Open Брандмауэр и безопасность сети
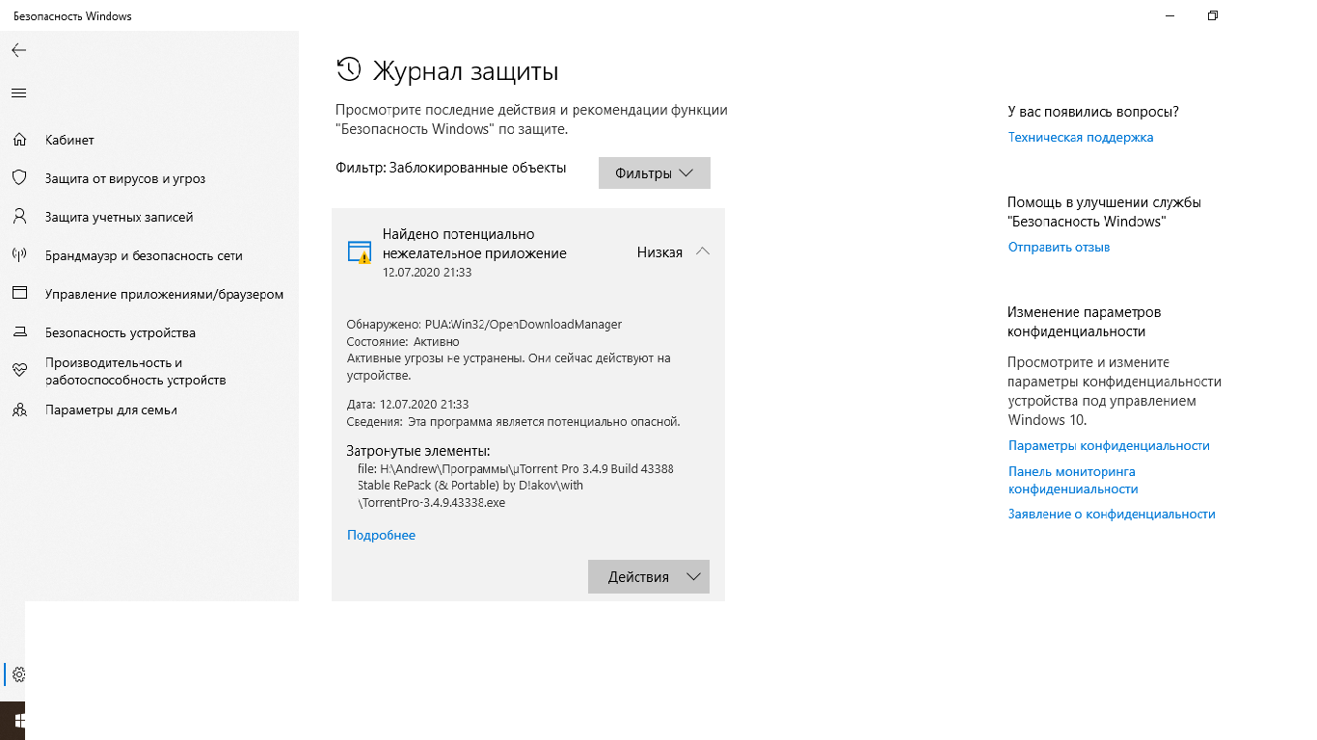Screen dimensions: 1317x740 point(144,255)
